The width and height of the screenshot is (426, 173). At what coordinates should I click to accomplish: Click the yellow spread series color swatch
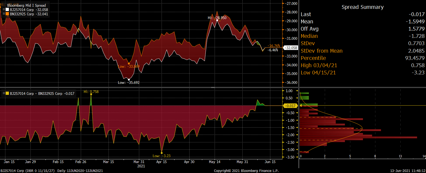click(7, 93)
